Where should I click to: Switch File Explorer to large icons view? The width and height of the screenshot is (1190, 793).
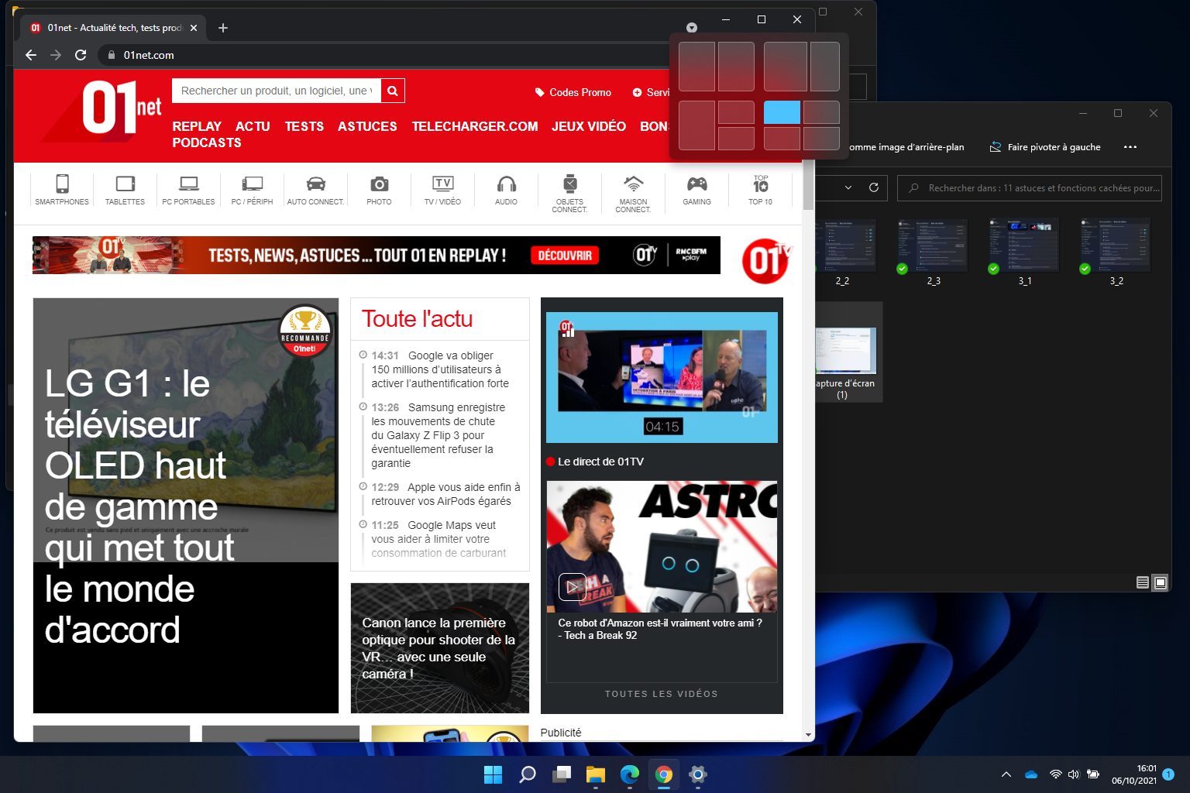click(1160, 582)
